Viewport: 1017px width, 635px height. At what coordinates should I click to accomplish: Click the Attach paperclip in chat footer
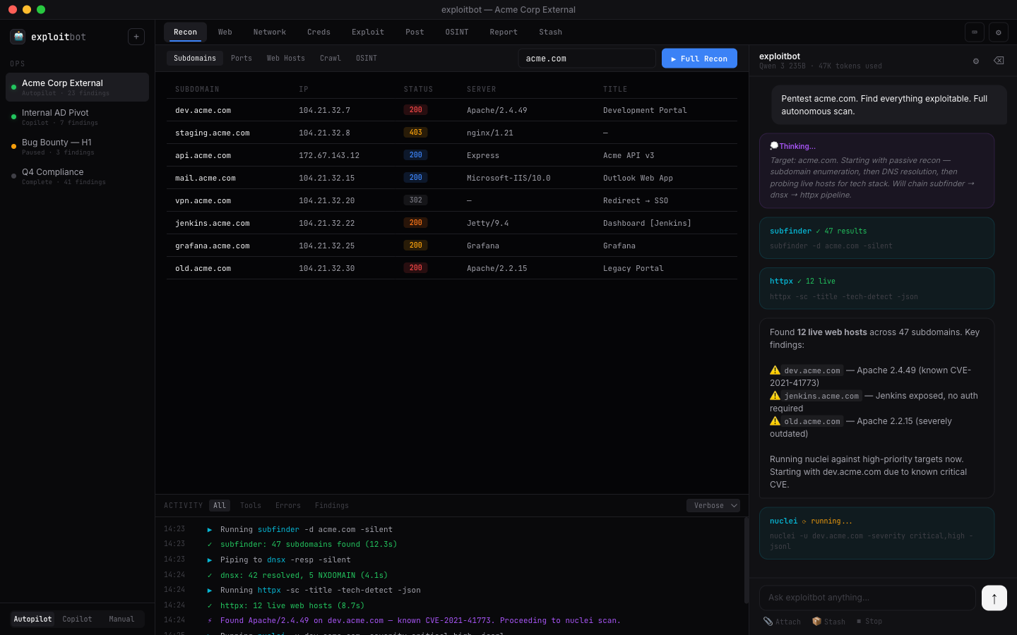[782, 622]
